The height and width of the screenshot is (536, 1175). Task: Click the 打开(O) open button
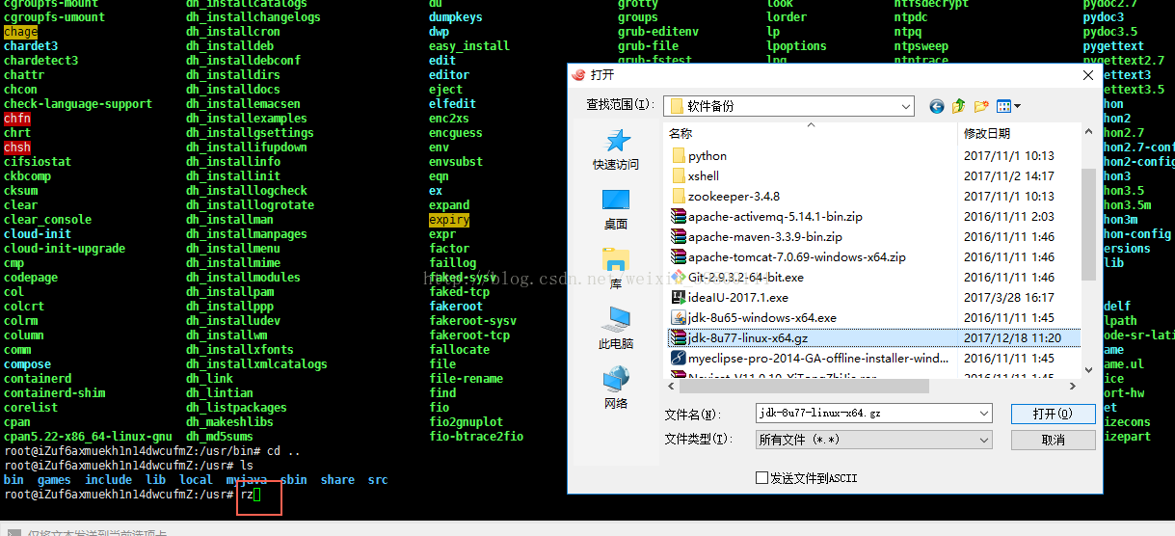coord(1053,414)
